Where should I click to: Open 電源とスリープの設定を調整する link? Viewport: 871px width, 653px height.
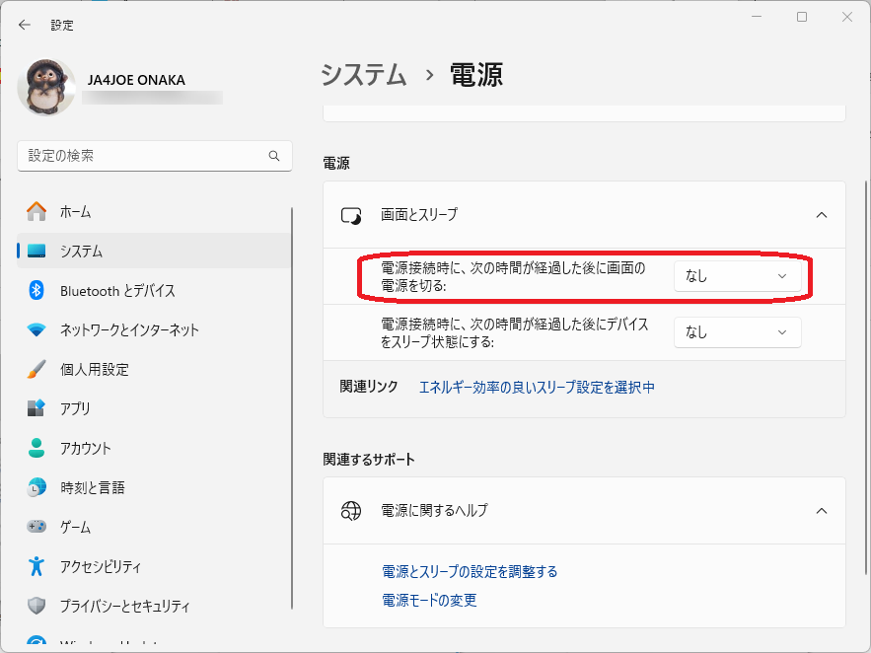(470, 571)
